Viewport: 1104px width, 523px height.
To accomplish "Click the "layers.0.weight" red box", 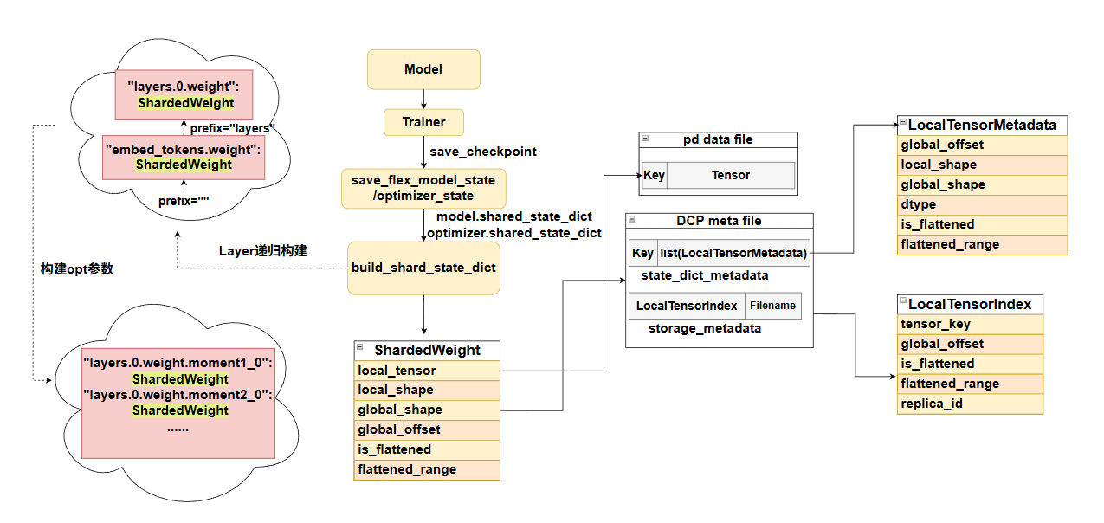I will pyautogui.click(x=184, y=95).
